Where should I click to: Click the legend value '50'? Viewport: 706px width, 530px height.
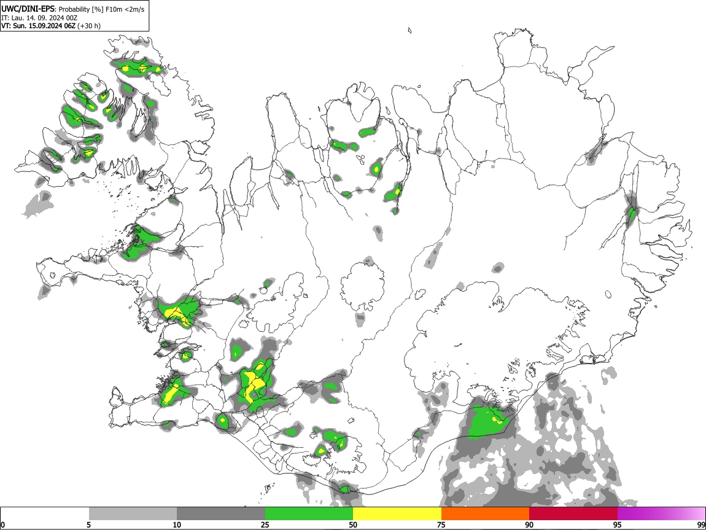(353, 524)
